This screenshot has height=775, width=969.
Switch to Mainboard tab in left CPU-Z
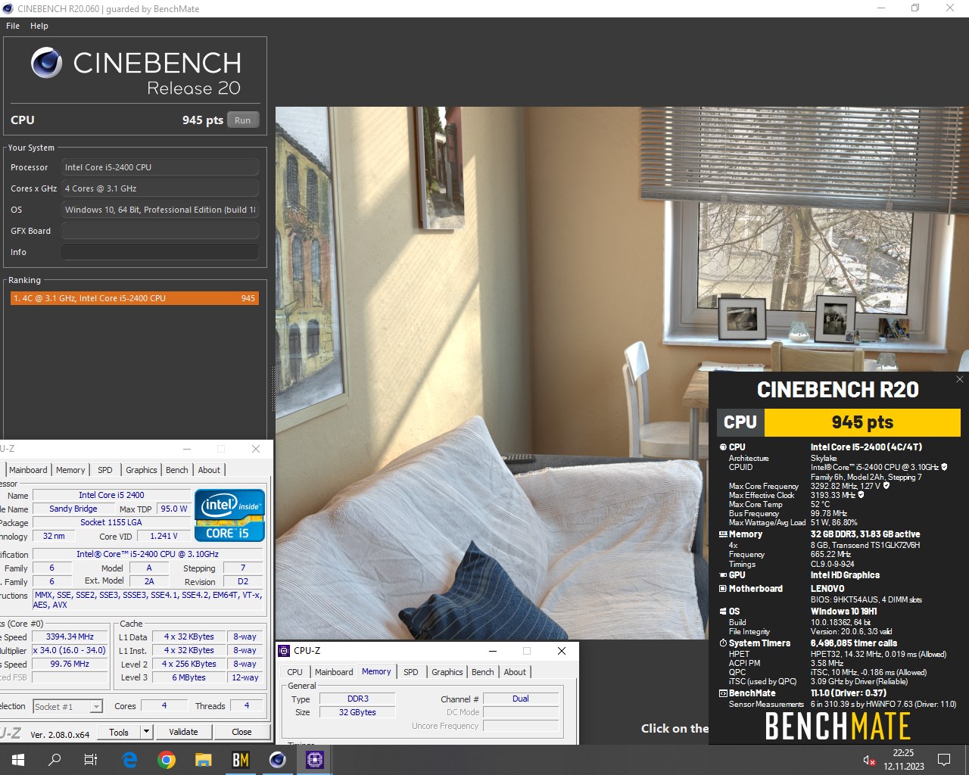pyautogui.click(x=28, y=470)
